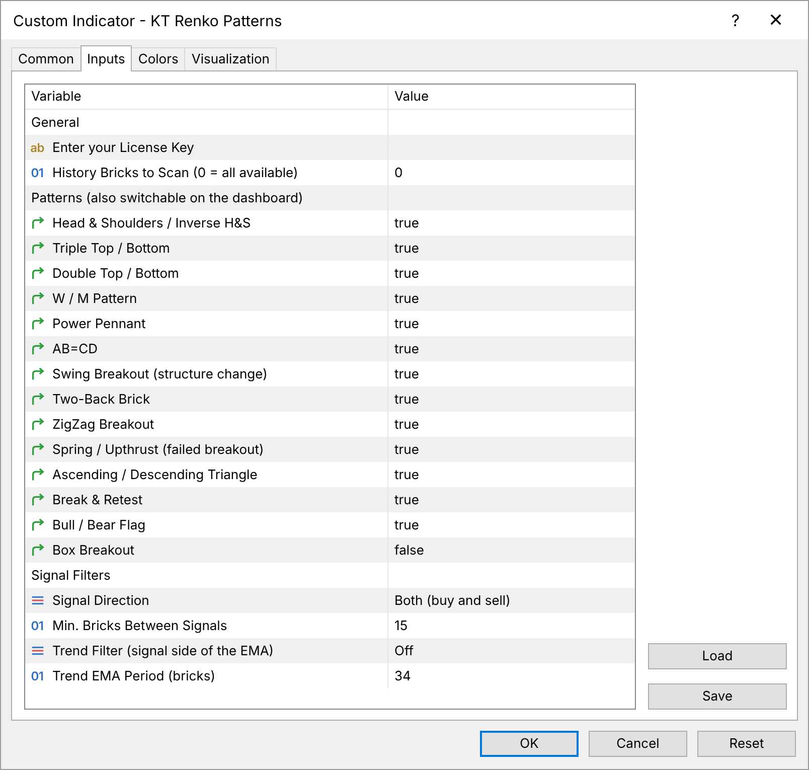Click the arrow icon beside W / M Pattern
Screen dimensions: 809x770
[x=38, y=298]
